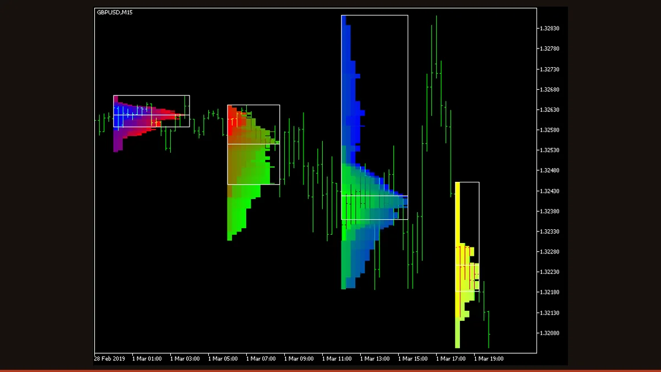
Task: Click the GBPUSD,M15 chart symbol label
Action: 115,12
